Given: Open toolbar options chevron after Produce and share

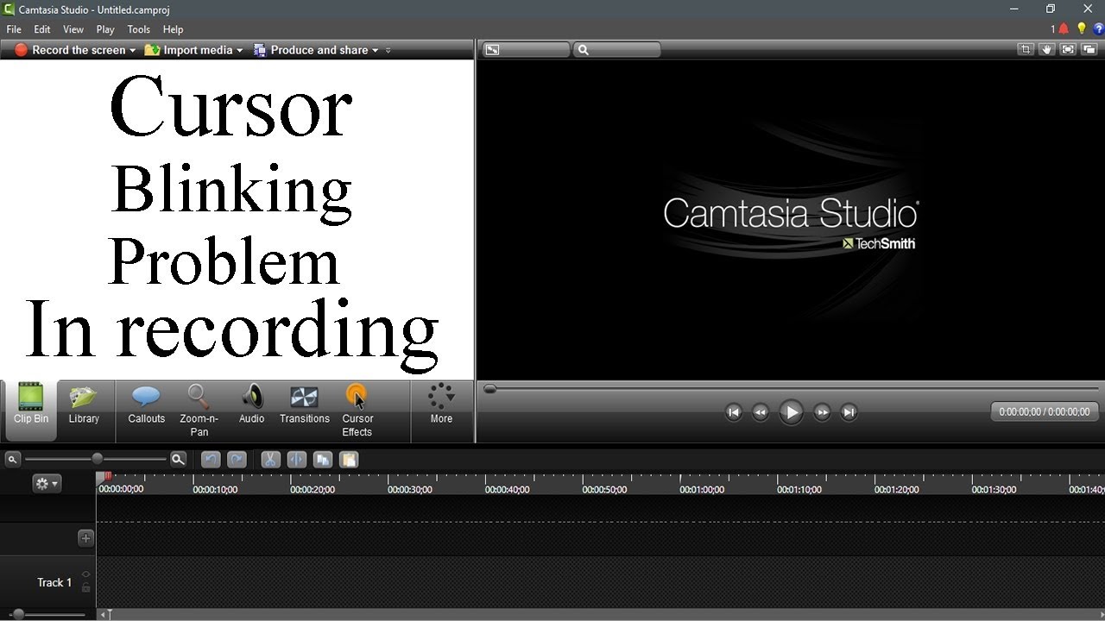Looking at the screenshot, I should coord(388,51).
